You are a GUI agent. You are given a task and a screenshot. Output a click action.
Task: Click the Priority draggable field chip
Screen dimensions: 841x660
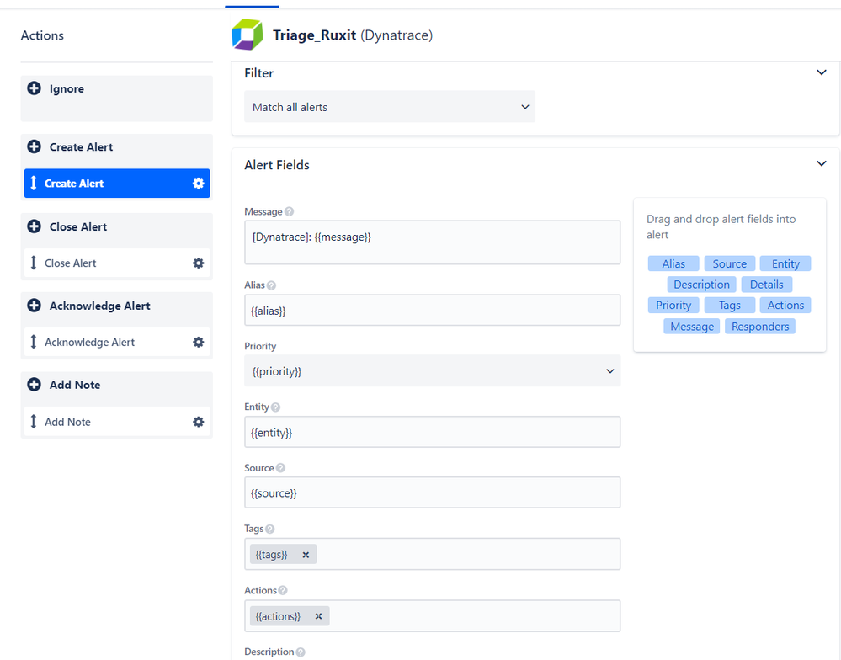click(x=673, y=305)
